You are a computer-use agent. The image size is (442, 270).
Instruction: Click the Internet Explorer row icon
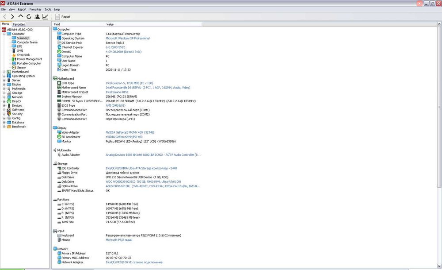[59, 47]
